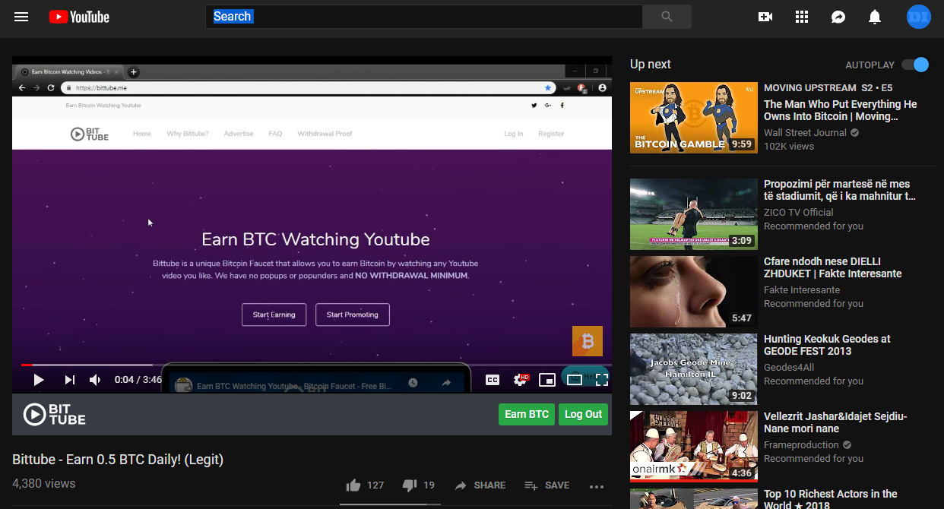Open the Top 10 Richest Actors thumbnail
The width and height of the screenshot is (944, 509).
coord(694,498)
